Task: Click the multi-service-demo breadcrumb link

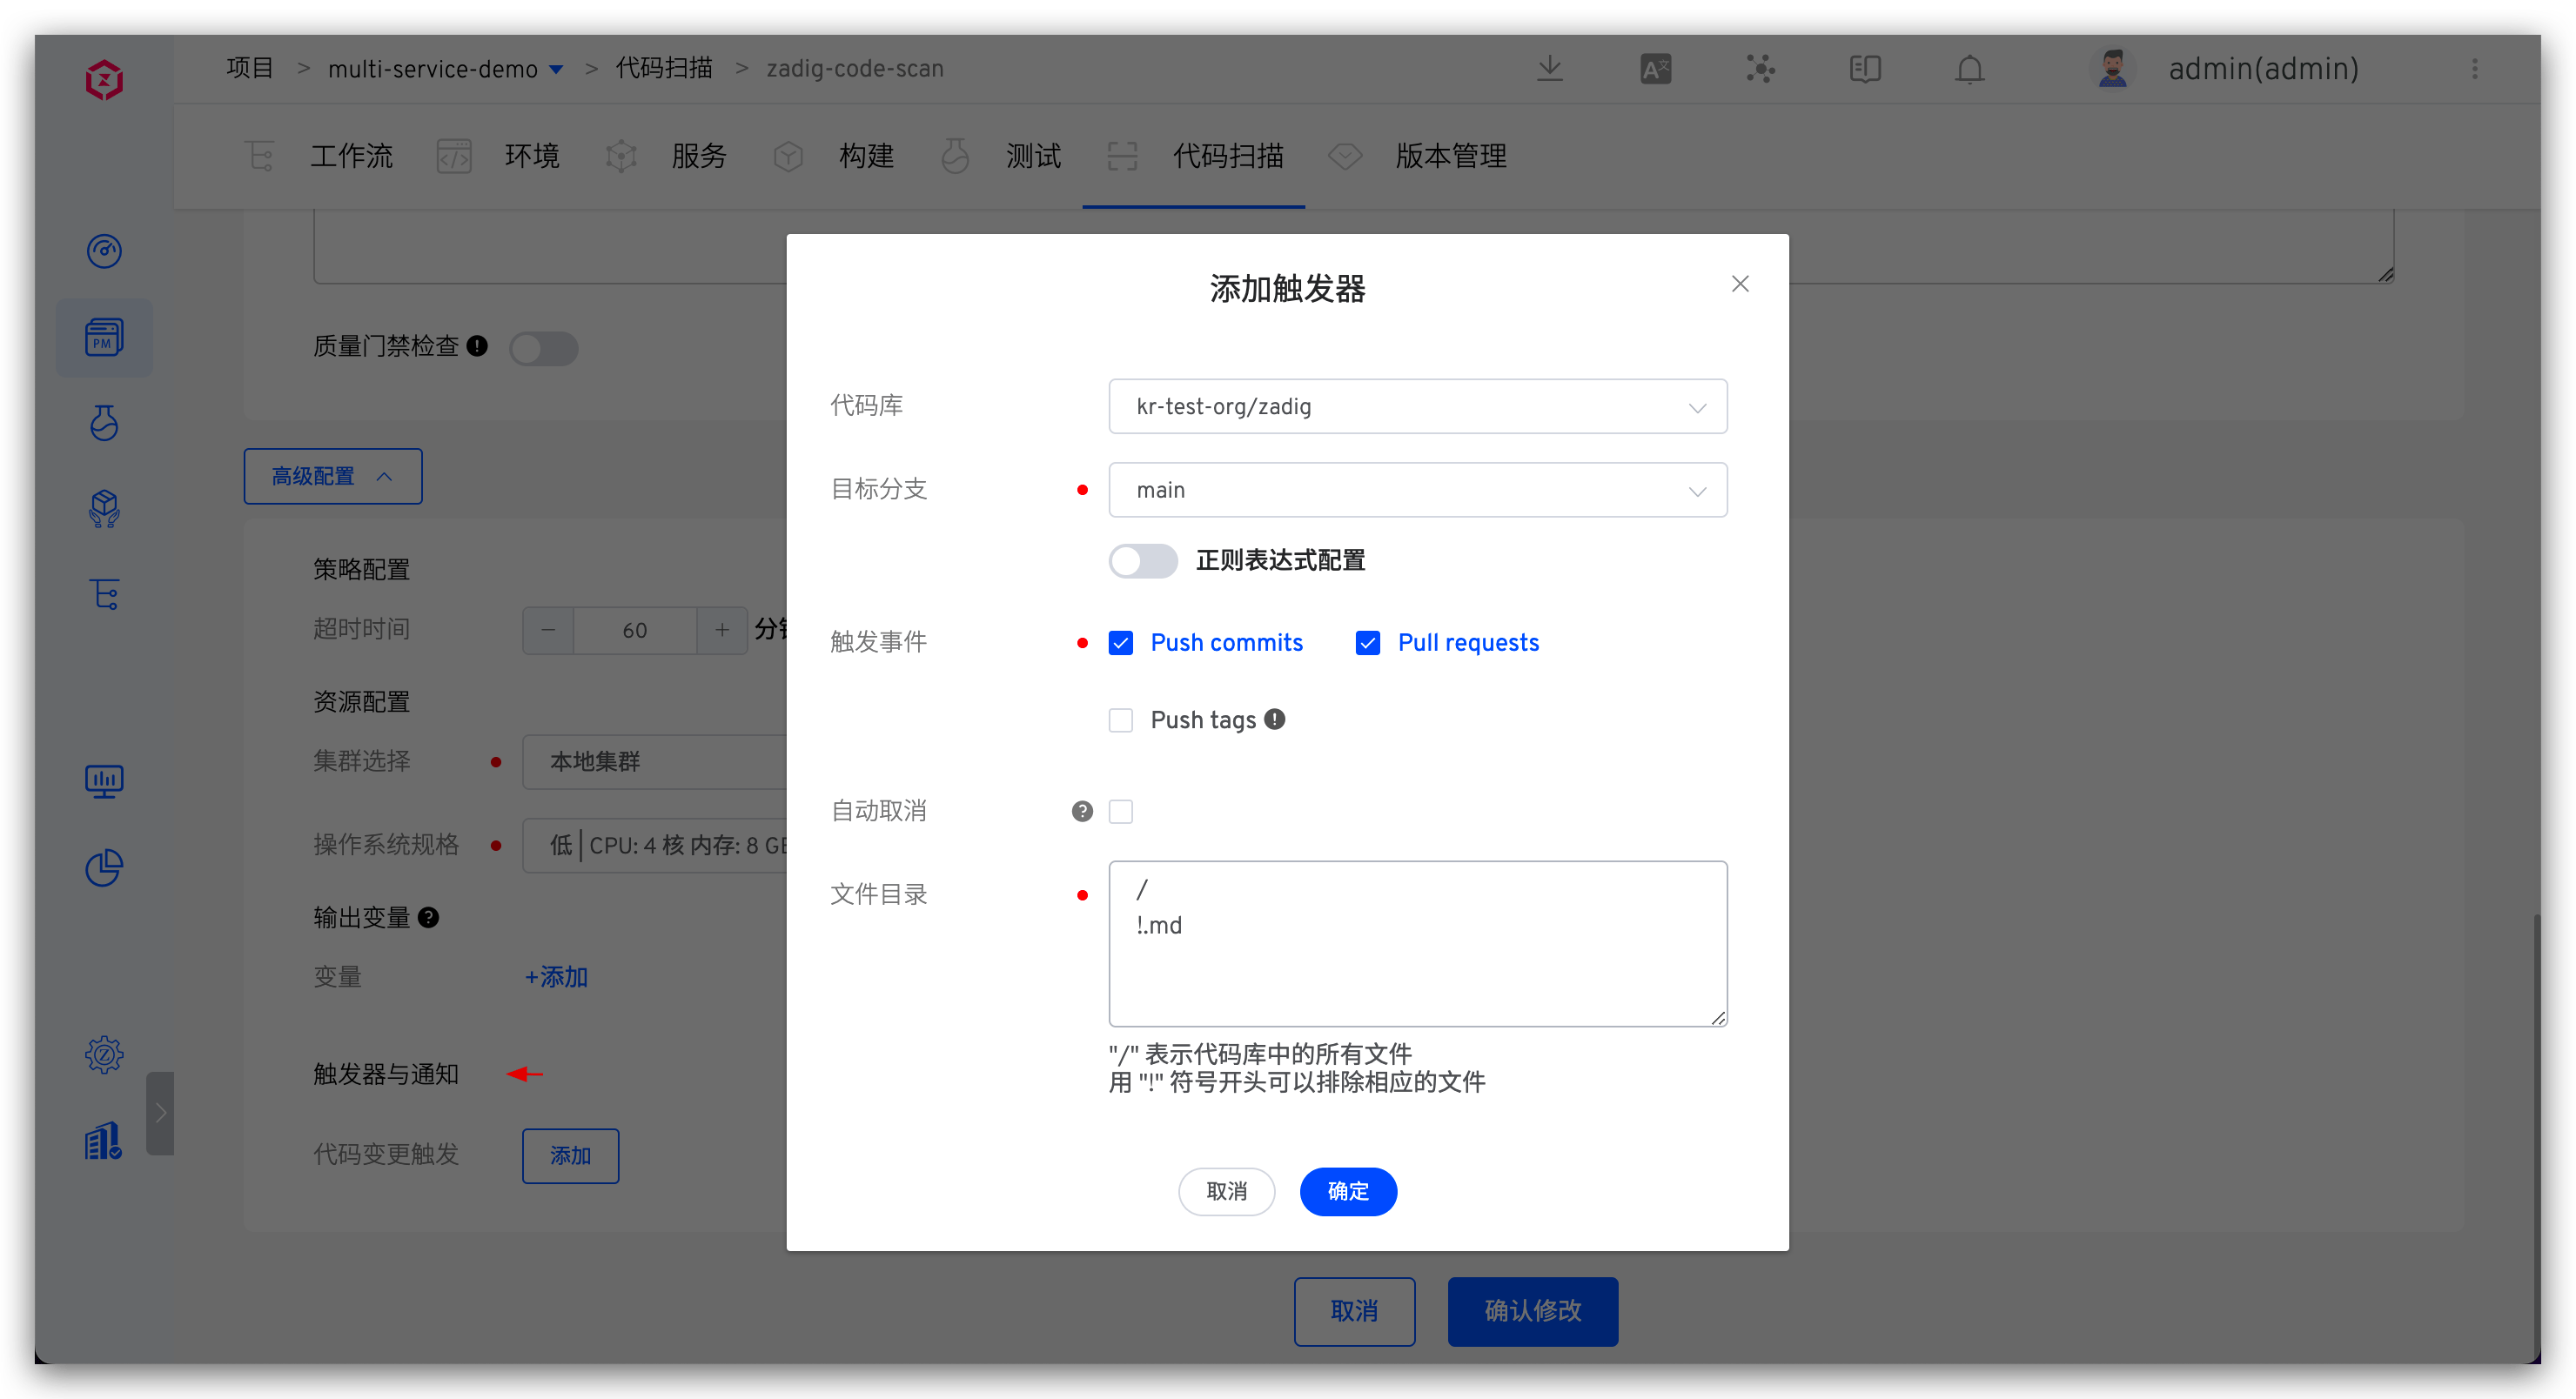Action: pos(433,68)
